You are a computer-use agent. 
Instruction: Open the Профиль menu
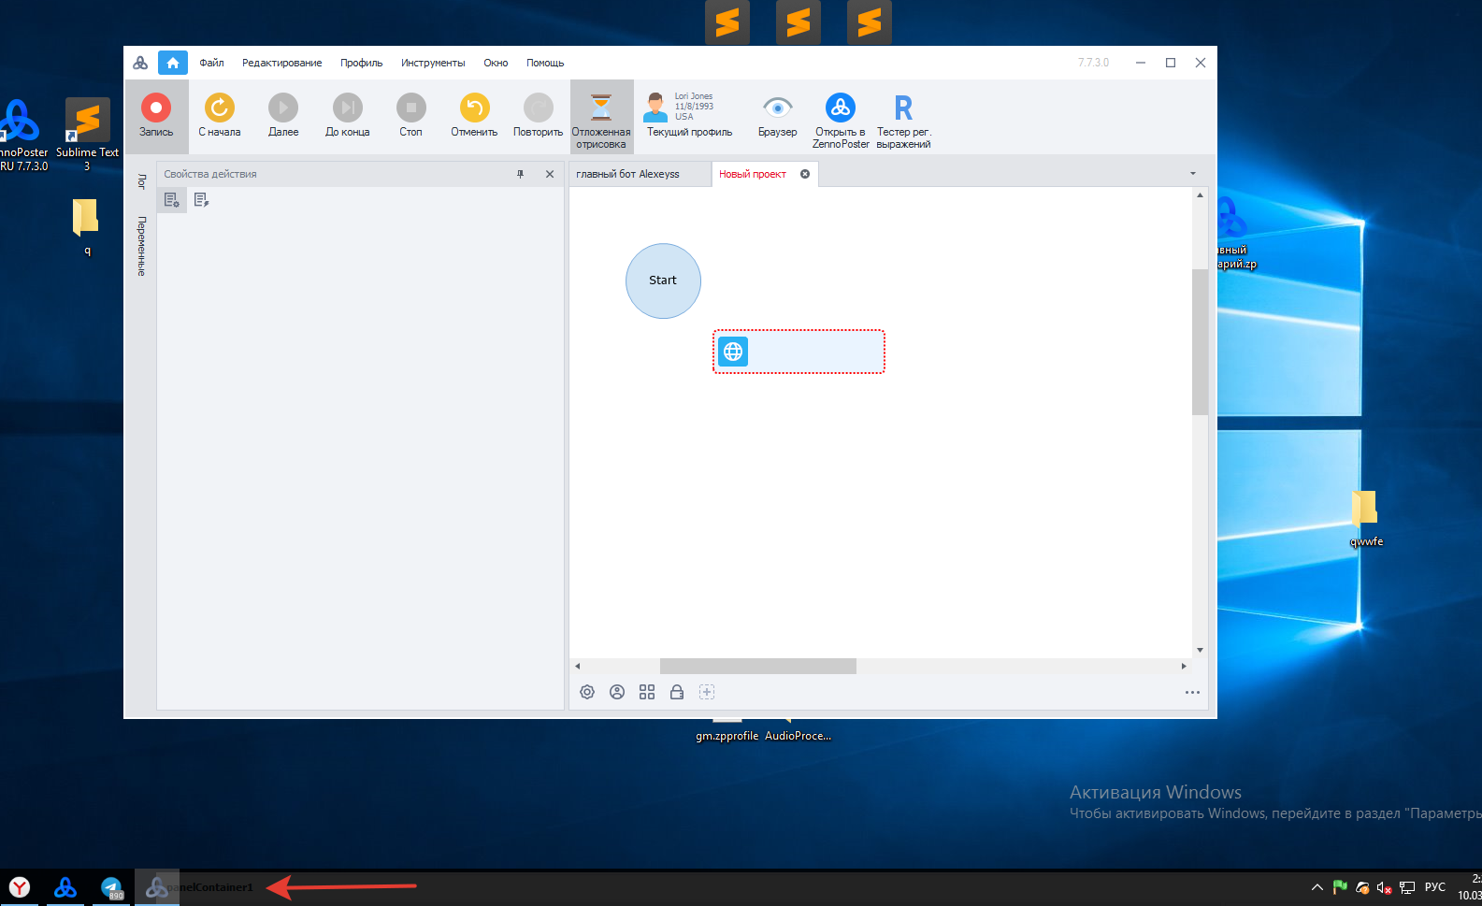coord(361,63)
